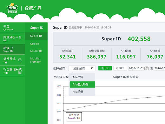Click the 402,558 Super ID total
The image size is (165, 124).
click(139, 39)
